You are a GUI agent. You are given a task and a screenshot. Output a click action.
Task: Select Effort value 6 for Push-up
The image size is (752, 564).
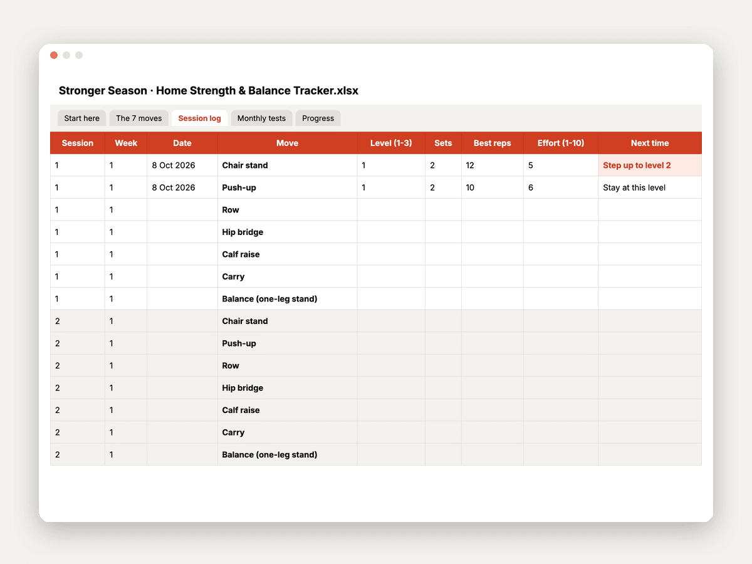(x=561, y=187)
